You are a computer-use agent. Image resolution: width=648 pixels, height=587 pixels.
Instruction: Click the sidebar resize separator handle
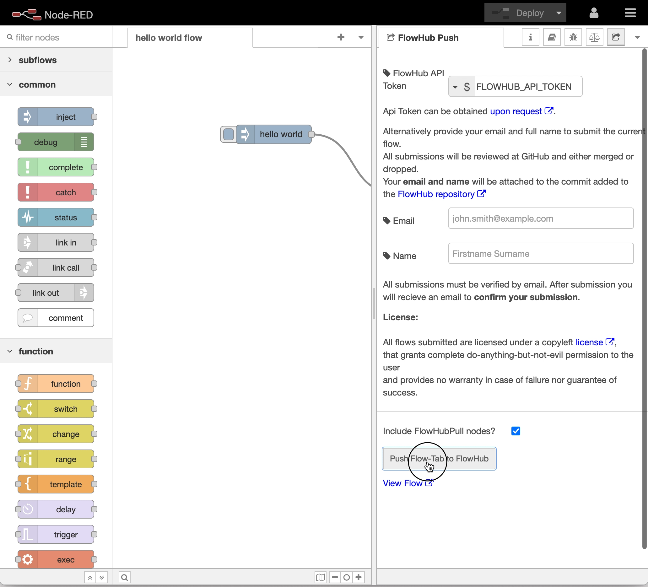[x=374, y=304]
